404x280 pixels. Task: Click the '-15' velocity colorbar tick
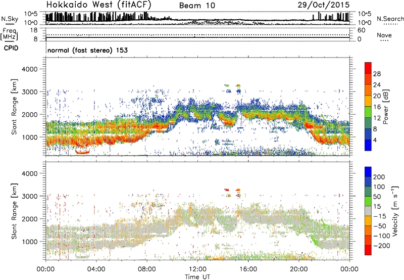(x=380, y=216)
